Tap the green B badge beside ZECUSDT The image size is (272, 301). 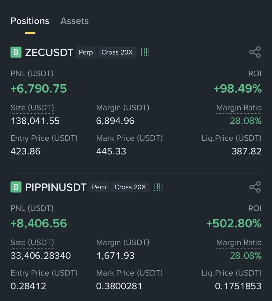click(x=16, y=52)
